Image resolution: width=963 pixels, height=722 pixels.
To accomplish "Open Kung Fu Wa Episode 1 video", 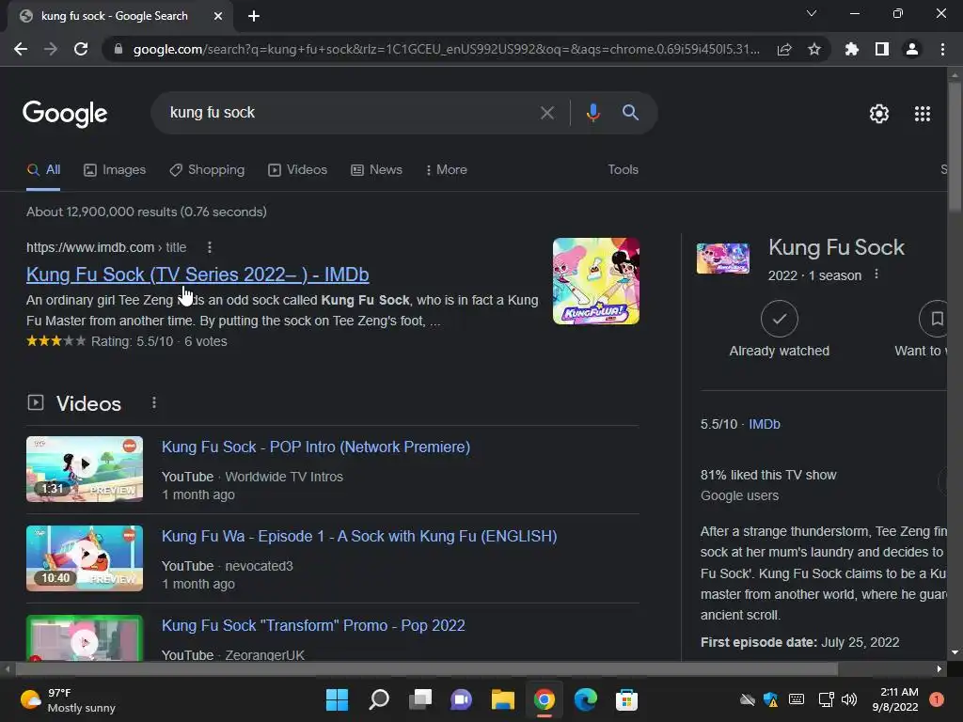I will 359,536.
